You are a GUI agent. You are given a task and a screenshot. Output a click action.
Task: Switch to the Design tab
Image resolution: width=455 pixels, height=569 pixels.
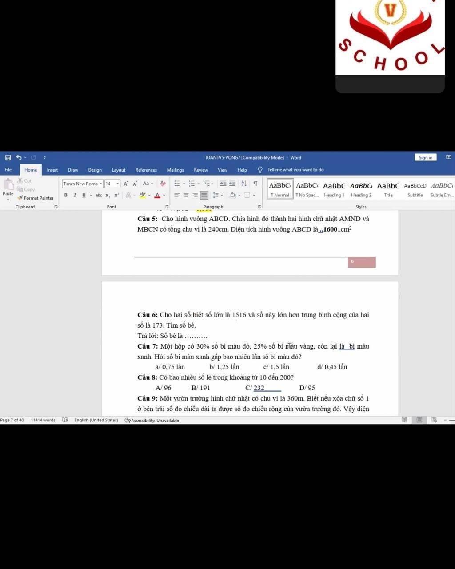(x=95, y=170)
